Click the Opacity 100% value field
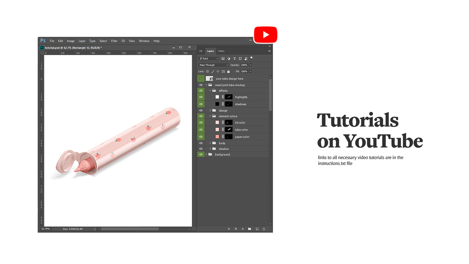The image size is (469, 264). [x=245, y=65]
